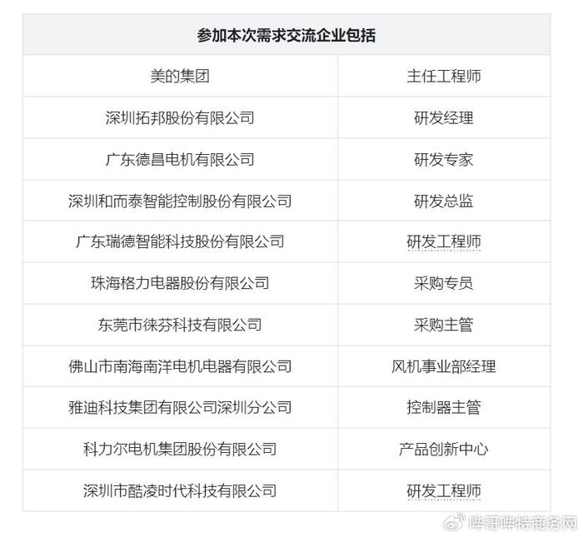This screenshot has height=537, width=583.
Task: Select the cell 研发经理
Action: click(x=444, y=117)
